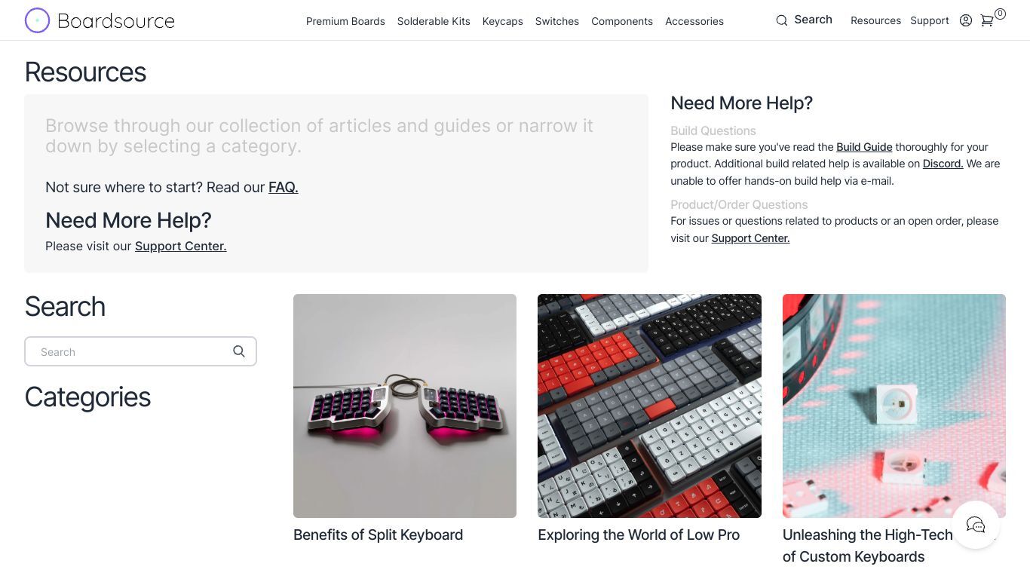Open the Solderable Kits menu
This screenshot has width=1030, height=579.
(434, 21)
